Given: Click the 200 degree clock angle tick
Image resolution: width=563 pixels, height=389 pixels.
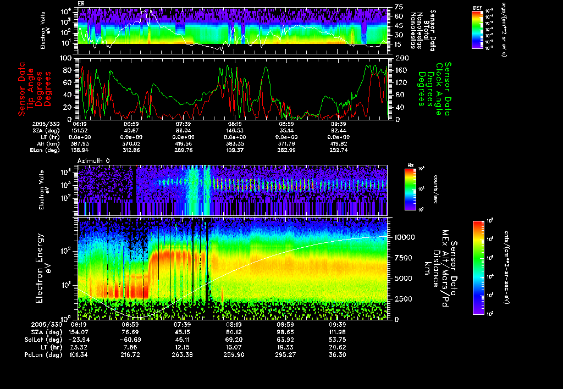Looking at the screenshot, I should point(401,58).
